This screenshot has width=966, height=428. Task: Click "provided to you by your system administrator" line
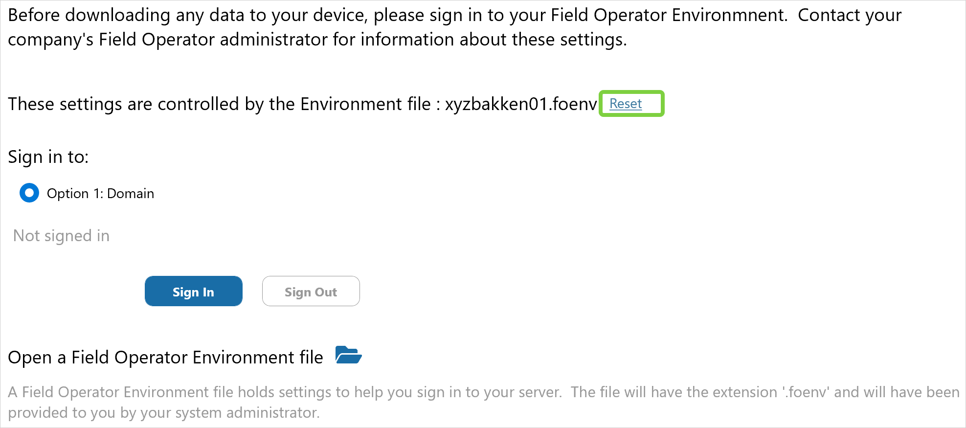tap(164, 413)
